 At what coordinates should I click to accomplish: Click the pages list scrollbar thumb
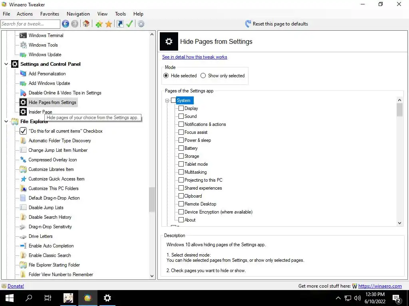pyautogui.click(x=399, y=110)
